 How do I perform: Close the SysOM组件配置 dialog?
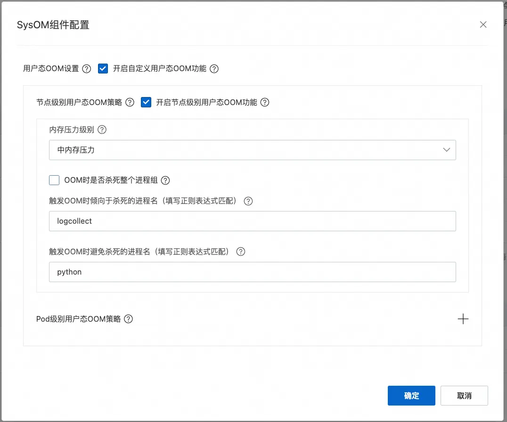483,24
